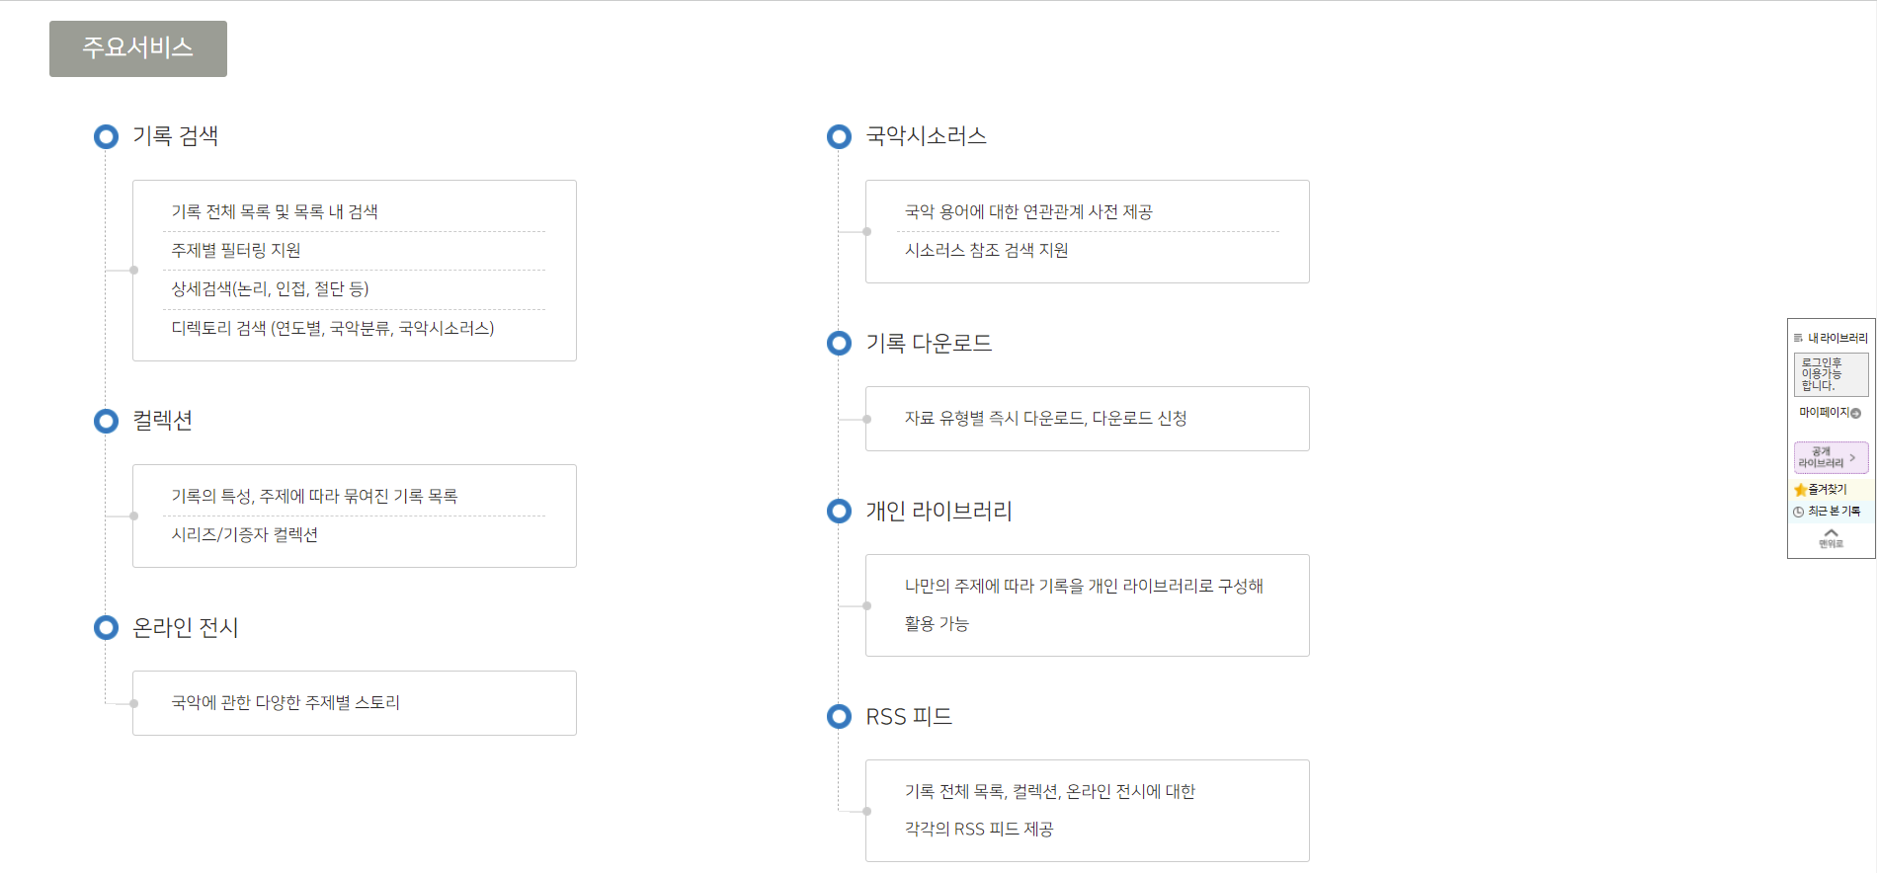Image resolution: width=1877 pixels, height=873 pixels.
Task: Click the clock icon for 최근 본 기록
Action: pyautogui.click(x=1799, y=512)
